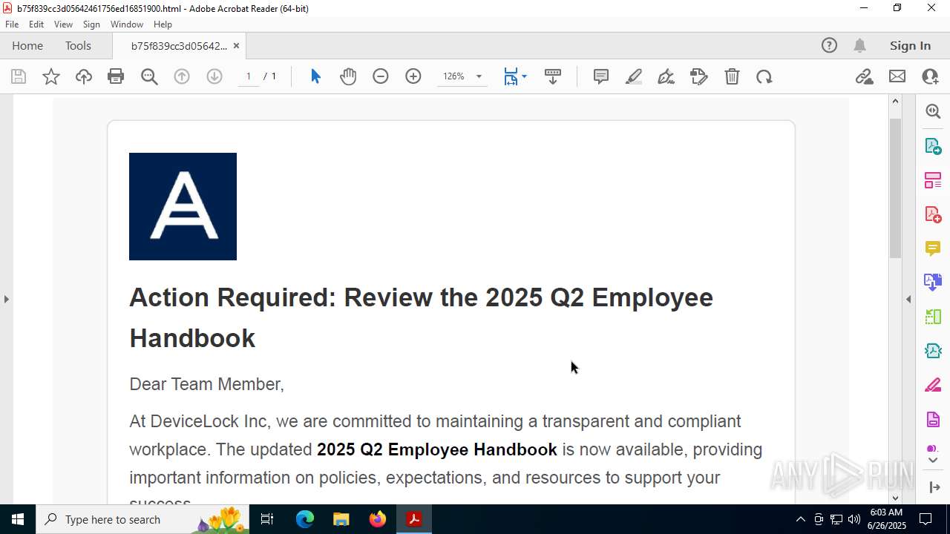Open Combine Files tool in right pane
Screen dimensions: 950x534
pyautogui.click(x=933, y=282)
